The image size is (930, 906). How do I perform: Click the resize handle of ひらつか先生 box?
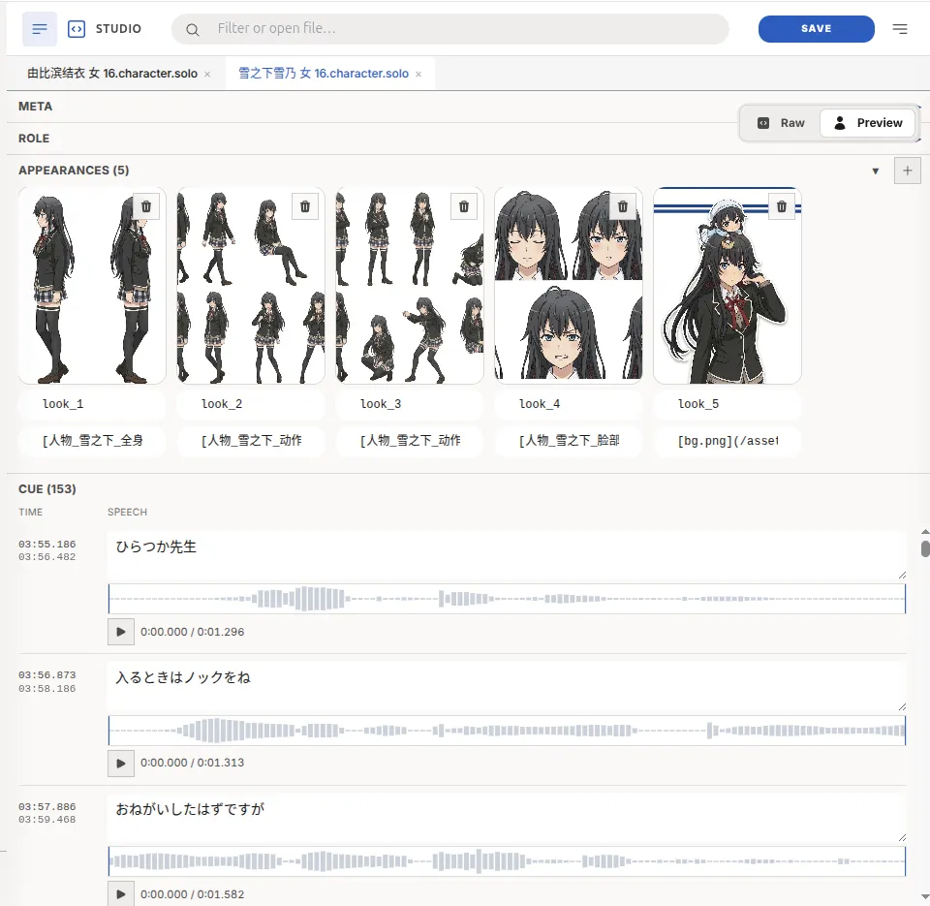(902, 575)
